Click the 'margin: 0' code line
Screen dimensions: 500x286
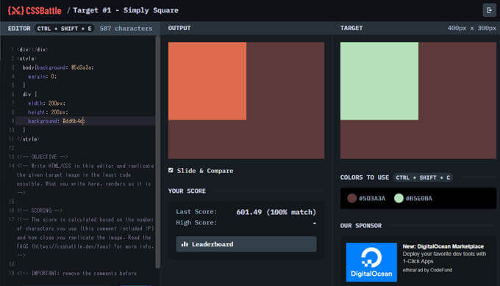[42, 76]
